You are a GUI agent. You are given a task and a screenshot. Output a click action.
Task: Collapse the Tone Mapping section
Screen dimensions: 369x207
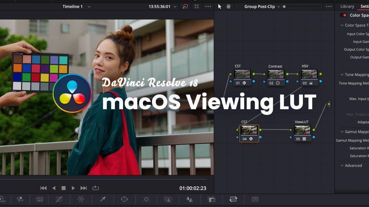pyautogui.click(x=342, y=75)
